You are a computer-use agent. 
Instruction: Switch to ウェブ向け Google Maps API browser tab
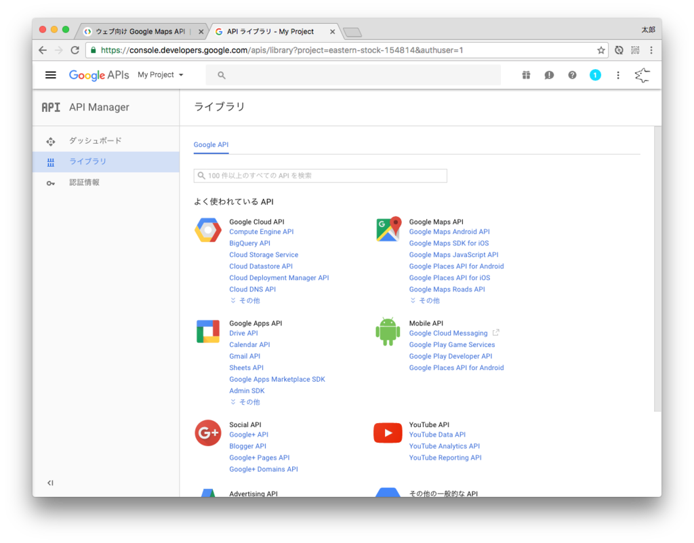tap(141, 31)
